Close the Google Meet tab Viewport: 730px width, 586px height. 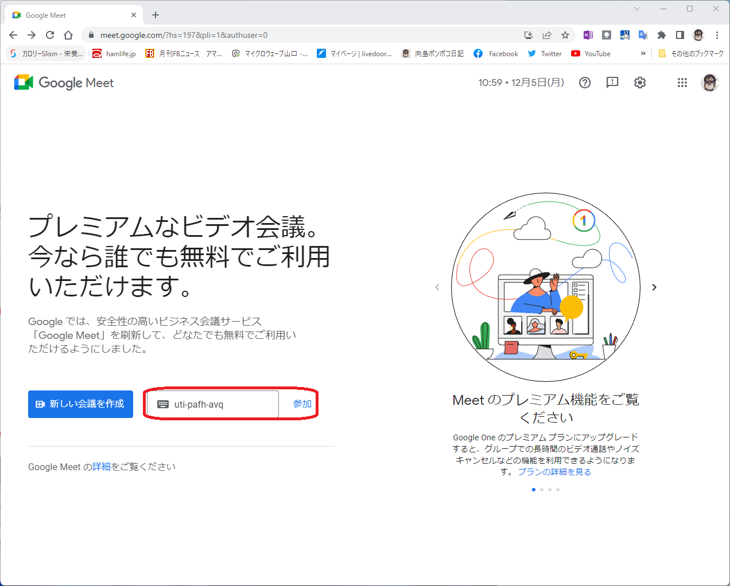(x=134, y=15)
